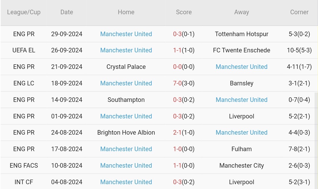Open Manchester United link in the Fulham match row
The image size is (318, 189).
[x=126, y=149]
